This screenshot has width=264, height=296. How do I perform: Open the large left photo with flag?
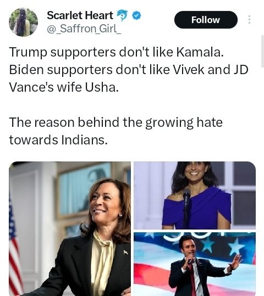coord(70,228)
